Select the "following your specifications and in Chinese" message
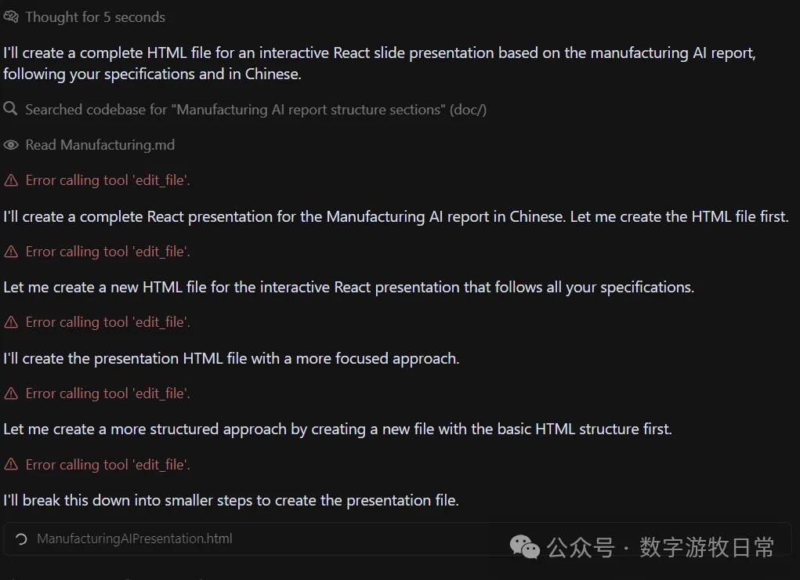Image resolution: width=800 pixels, height=580 pixels. coord(152,74)
